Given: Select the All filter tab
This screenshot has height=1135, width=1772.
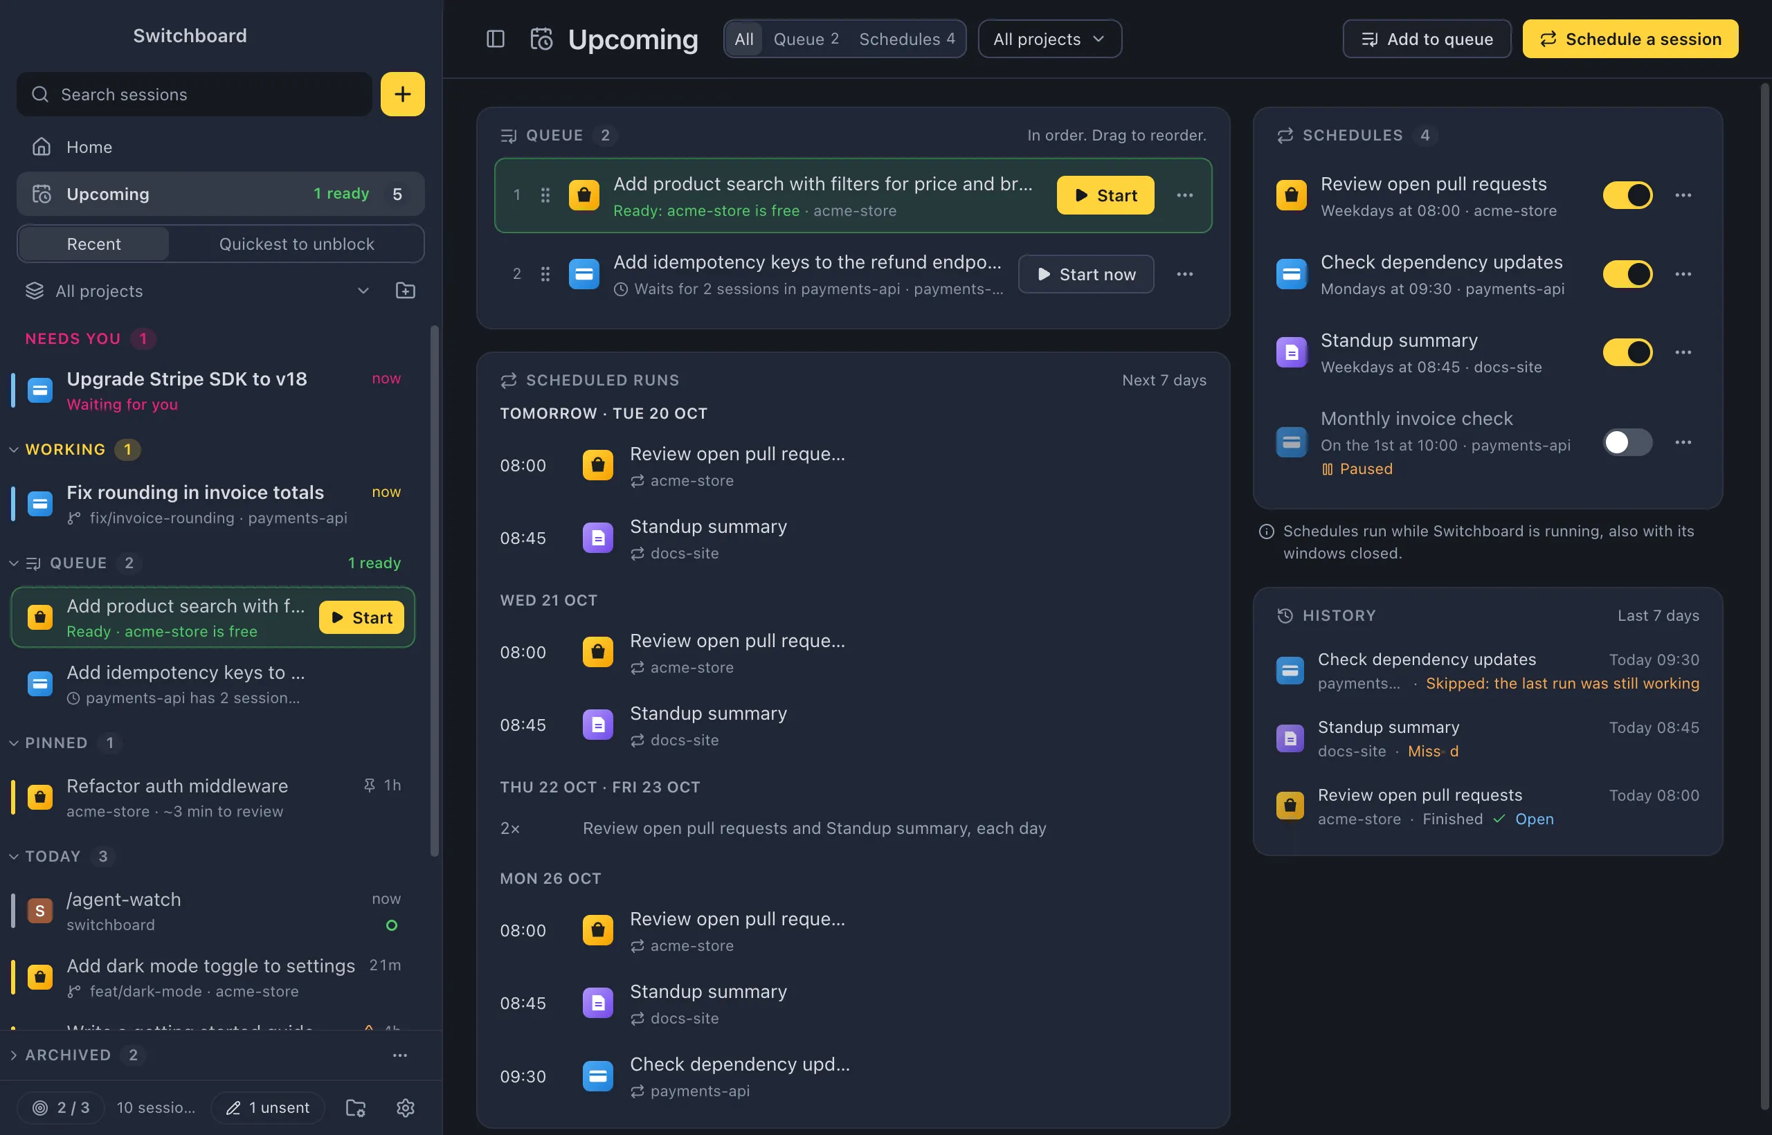Looking at the screenshot, I should tap(743, 39).
